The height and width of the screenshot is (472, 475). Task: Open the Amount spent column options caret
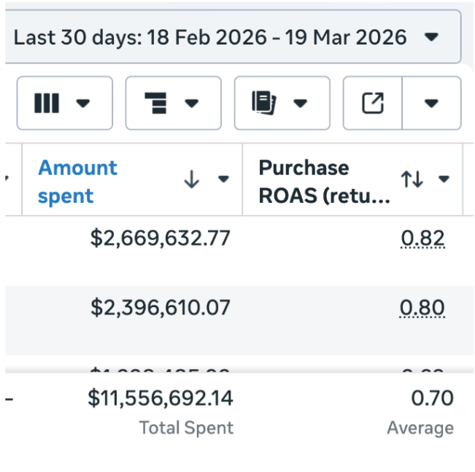click(223, 180)
